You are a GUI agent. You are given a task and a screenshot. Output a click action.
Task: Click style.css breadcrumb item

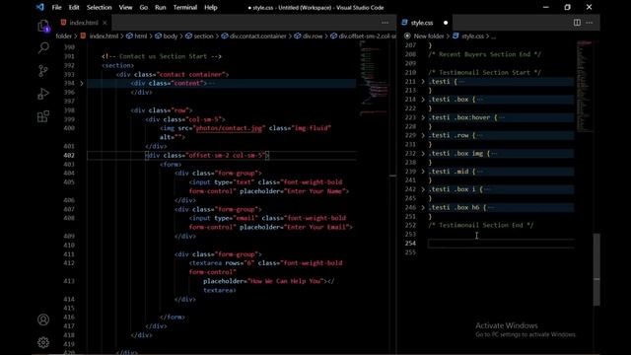pos(472,36)
